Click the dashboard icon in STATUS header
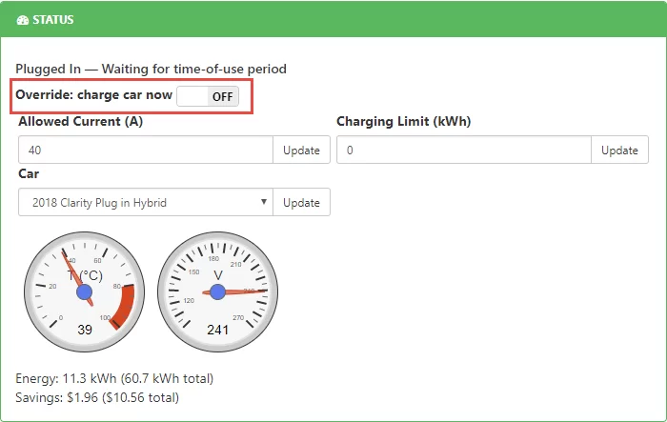Screen dimensions: 667x422 tap(23, 20)
